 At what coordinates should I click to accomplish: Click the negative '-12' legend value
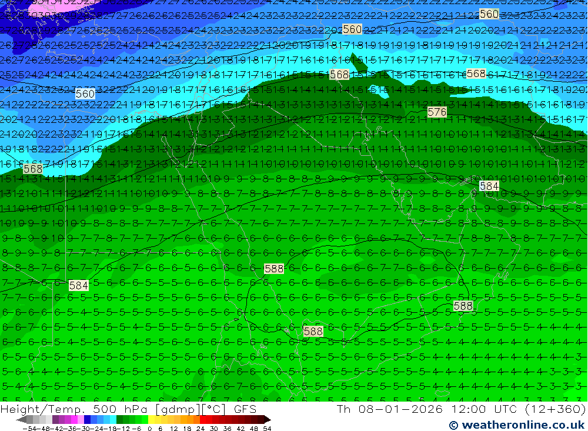[123, 429]
